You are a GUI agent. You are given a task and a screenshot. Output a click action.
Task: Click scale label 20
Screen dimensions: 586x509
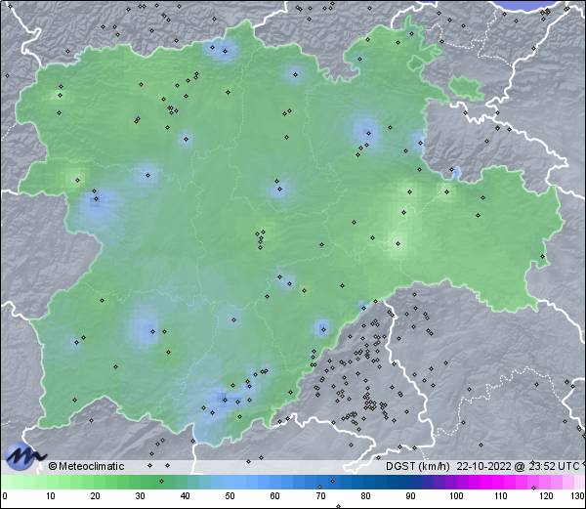tap(96, 496)
